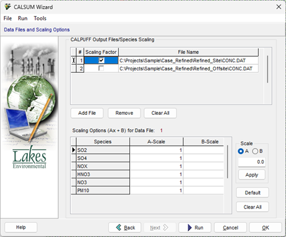Open the Run menu

(22, 19)
